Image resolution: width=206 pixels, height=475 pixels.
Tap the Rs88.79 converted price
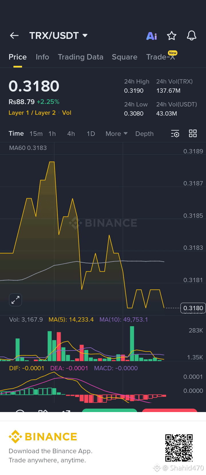pos(21,102)
